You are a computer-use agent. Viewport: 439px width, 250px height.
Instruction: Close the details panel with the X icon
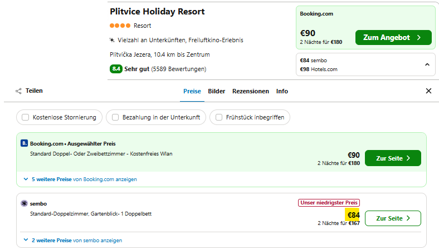pyautogui.click(x=428, y=91)
